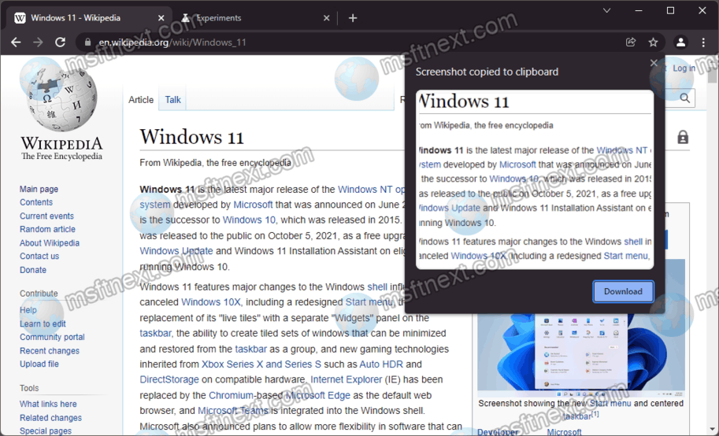Dismiss the screenshot copied popup

coord(654,62)
